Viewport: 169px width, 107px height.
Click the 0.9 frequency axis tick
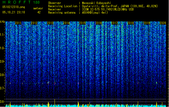pos(2,62)
